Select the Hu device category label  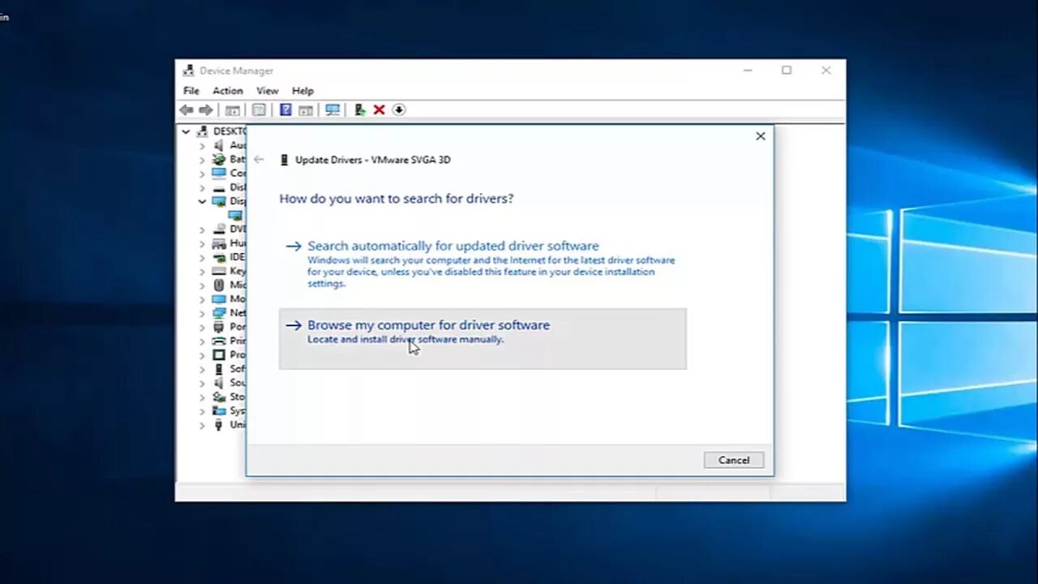tap(238, 243)
